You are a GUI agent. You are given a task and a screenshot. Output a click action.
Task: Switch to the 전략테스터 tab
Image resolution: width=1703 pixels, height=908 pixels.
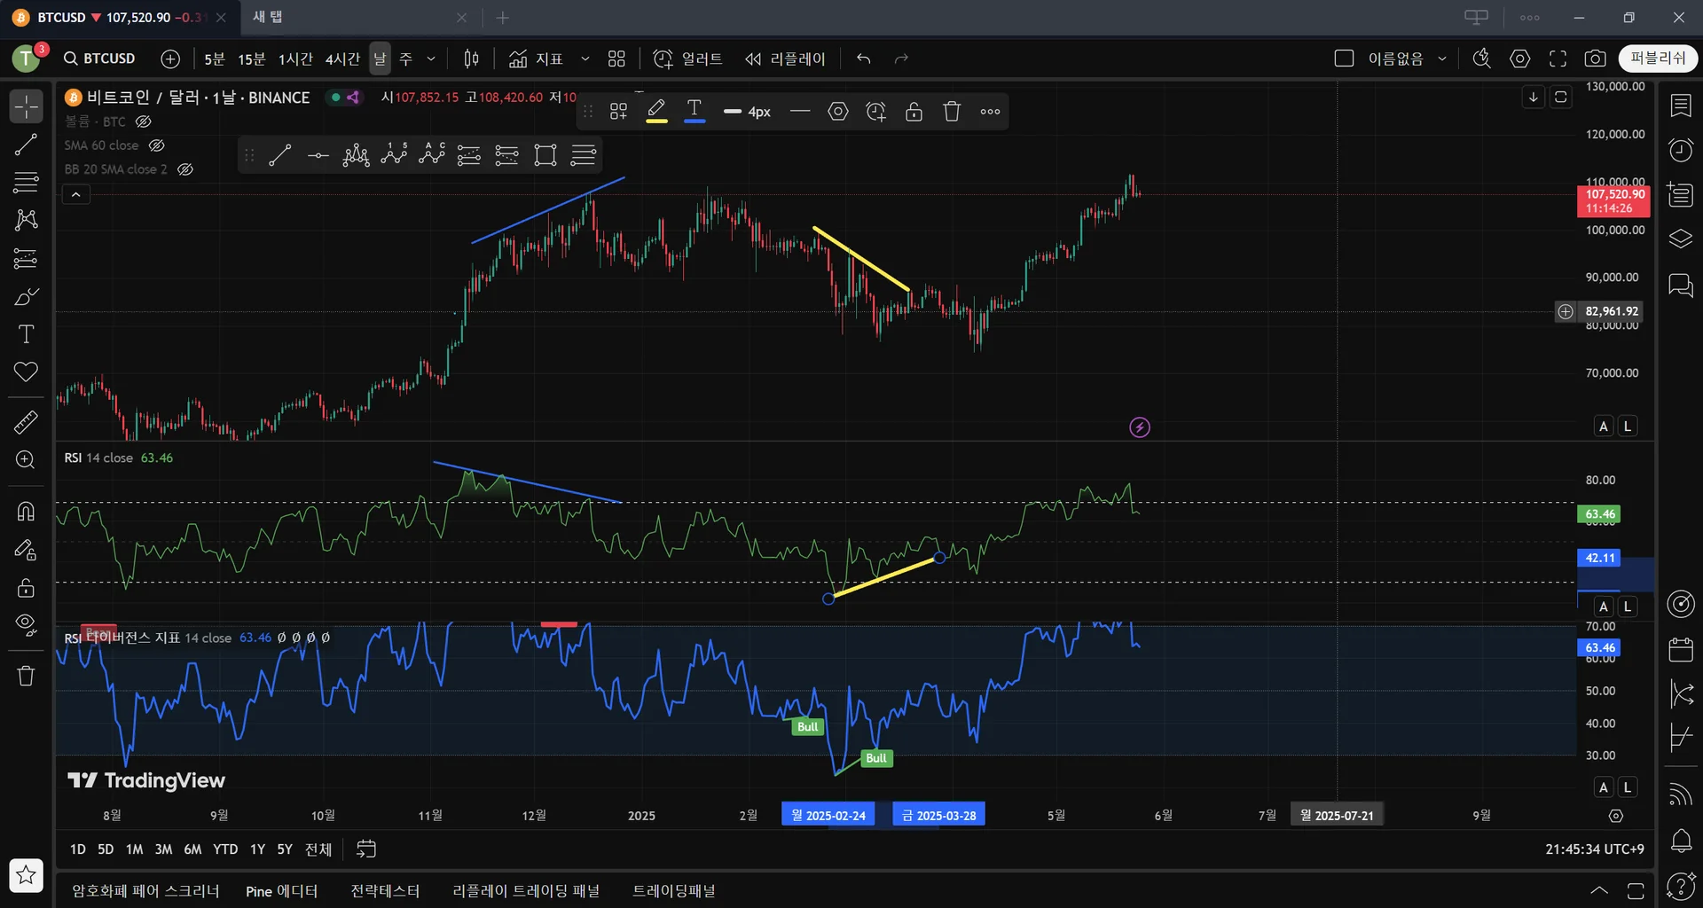click(385, 891)
